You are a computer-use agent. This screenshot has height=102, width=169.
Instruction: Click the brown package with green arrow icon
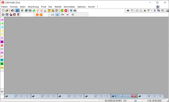click(x=53, y=11)
